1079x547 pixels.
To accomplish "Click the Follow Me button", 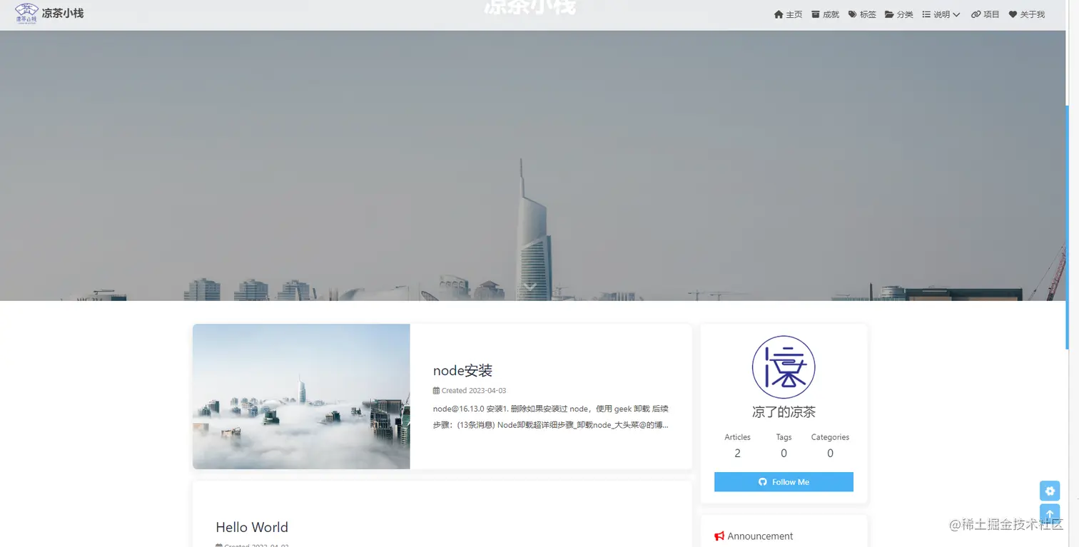I will pyautogui.click(x=784, y=482).
